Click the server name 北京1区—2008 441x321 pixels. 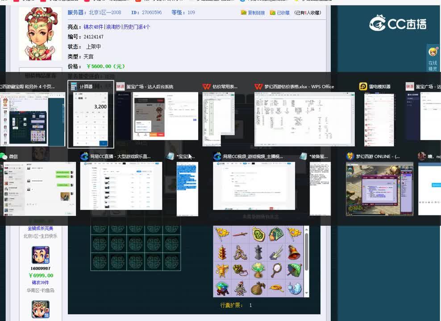(105, 12)
